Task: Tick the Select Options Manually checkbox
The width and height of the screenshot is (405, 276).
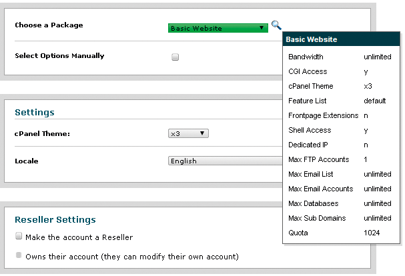Action: click(x=175, y=57)
